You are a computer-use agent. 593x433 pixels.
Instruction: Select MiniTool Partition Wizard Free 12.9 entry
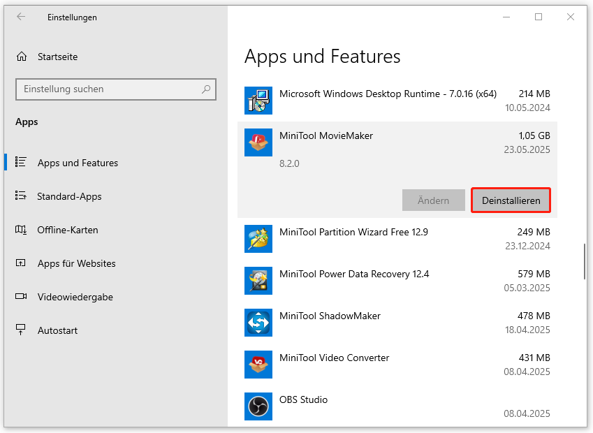point(397,239)
